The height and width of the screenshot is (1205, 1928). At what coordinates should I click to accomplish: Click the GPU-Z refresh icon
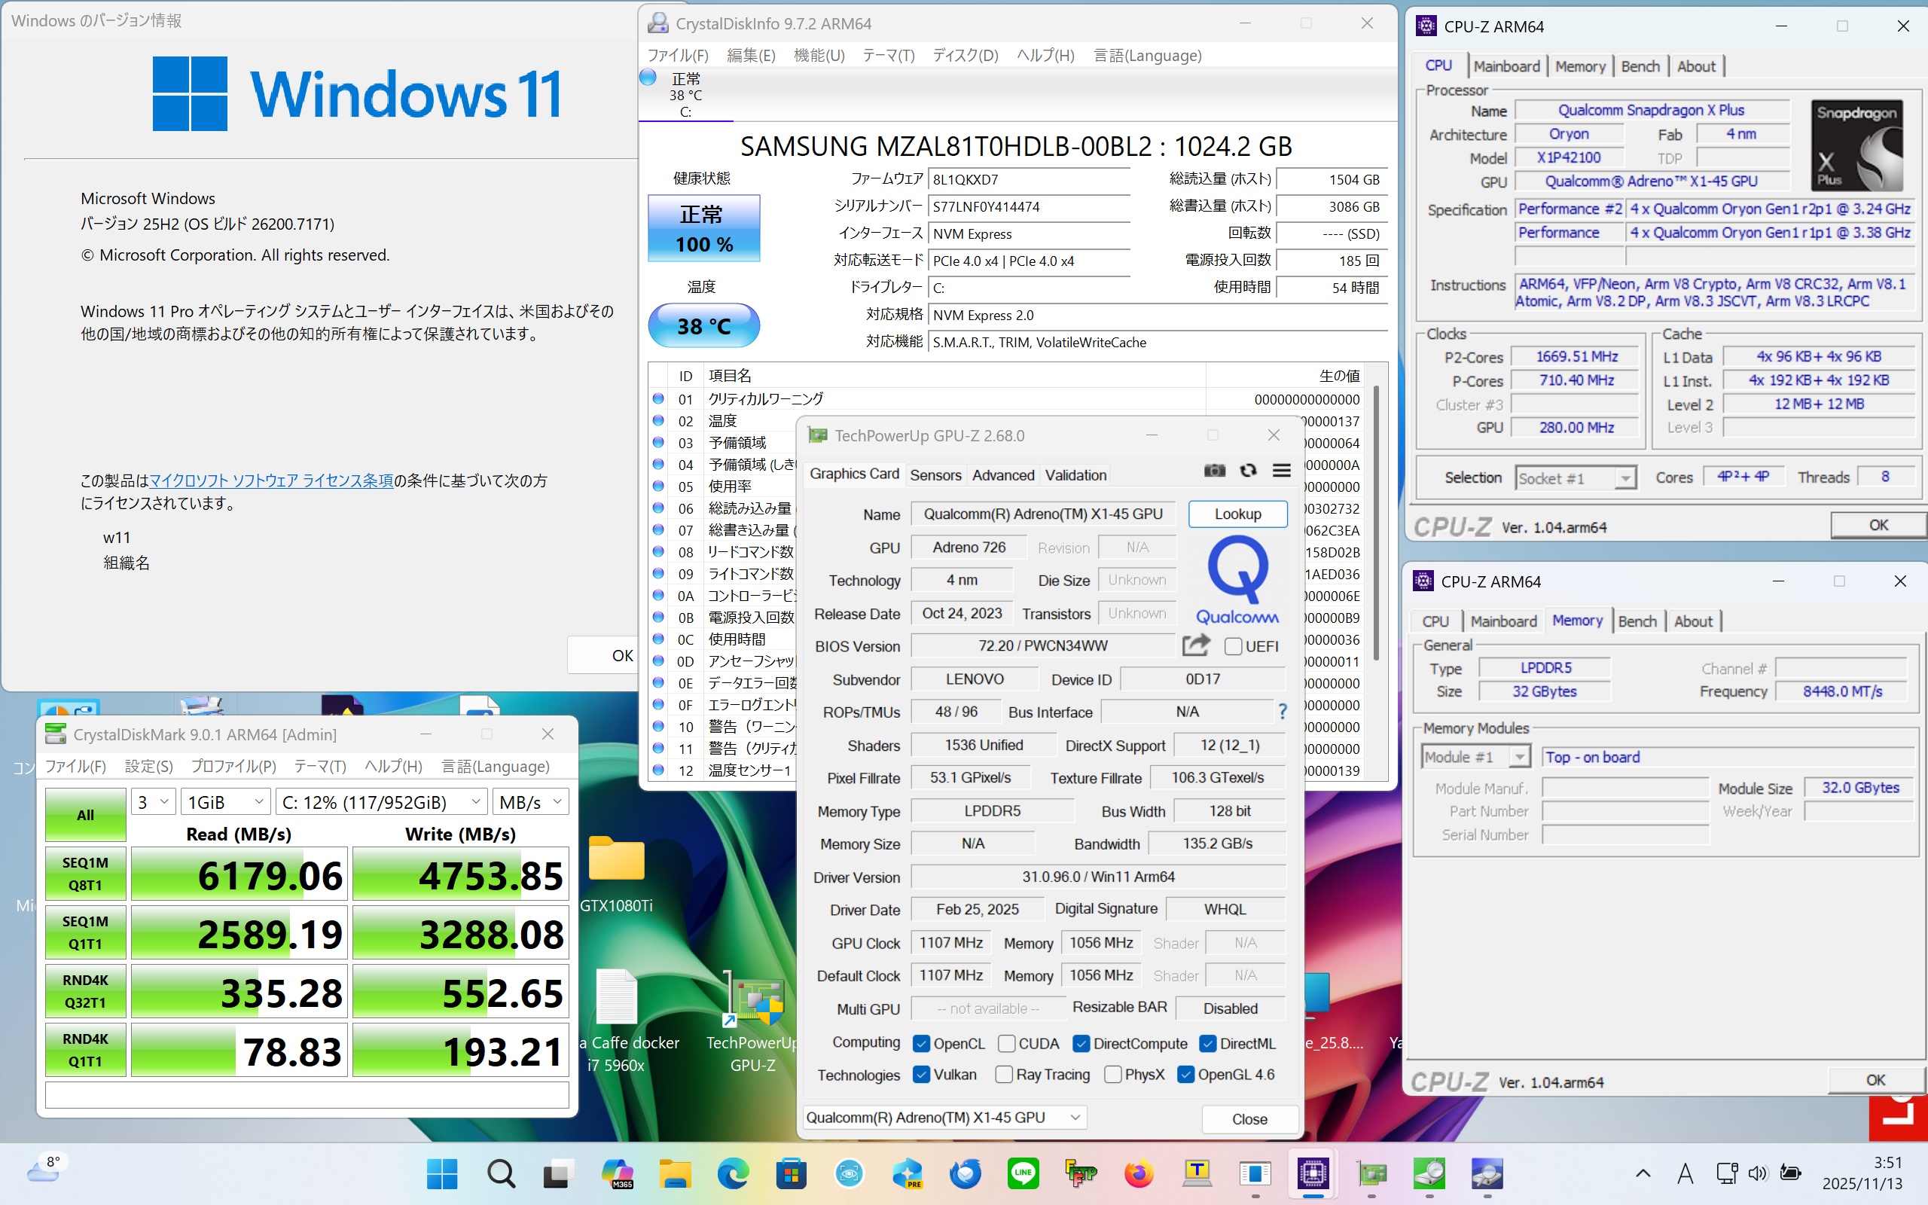pos(1248,471)
